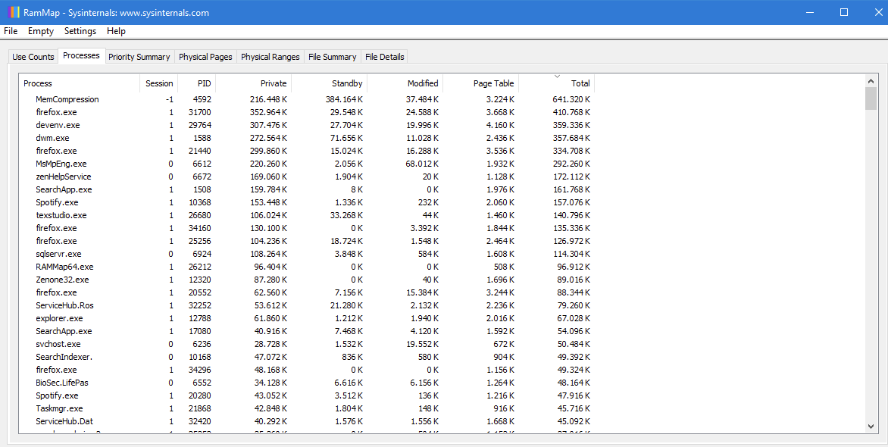888x447 pixels.
Task: Minimize the RamMap window
Action: (x=810, y=12)
